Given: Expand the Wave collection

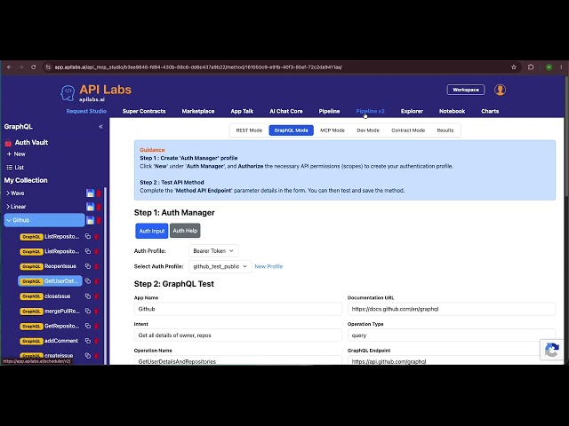Looking at the screenshot, I should pos(8,193).
